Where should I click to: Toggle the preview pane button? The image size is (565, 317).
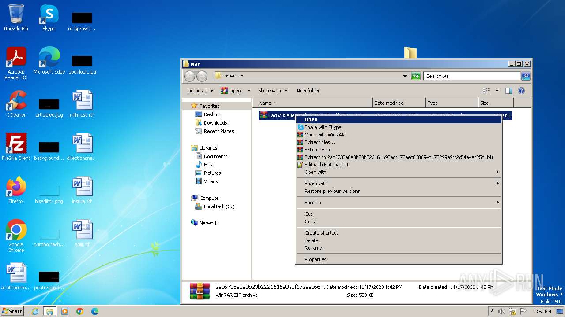pos(508,91)
